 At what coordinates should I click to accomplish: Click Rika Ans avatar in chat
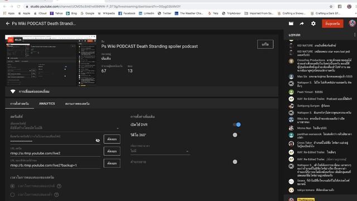pyautogui.click(x=291, y=119)
